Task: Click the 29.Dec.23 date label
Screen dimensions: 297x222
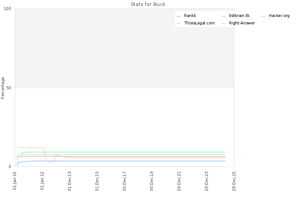Action: pyautogui.click(x=206, y=181)
